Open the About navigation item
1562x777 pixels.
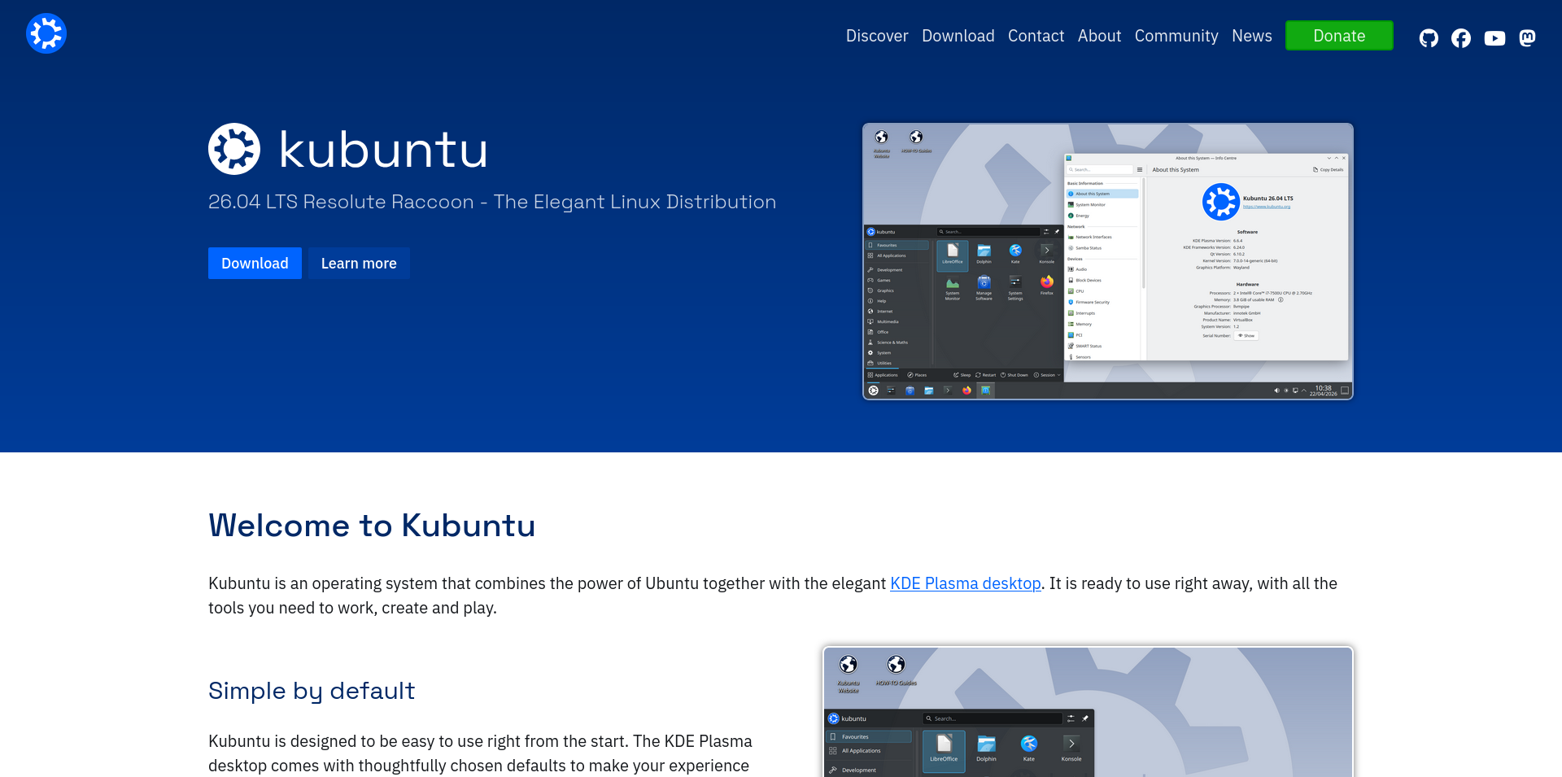tap(1099, 36)
